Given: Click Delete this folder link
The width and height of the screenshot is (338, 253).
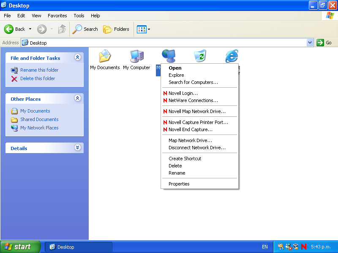Looking at the screenshot, I should point(38,78).
